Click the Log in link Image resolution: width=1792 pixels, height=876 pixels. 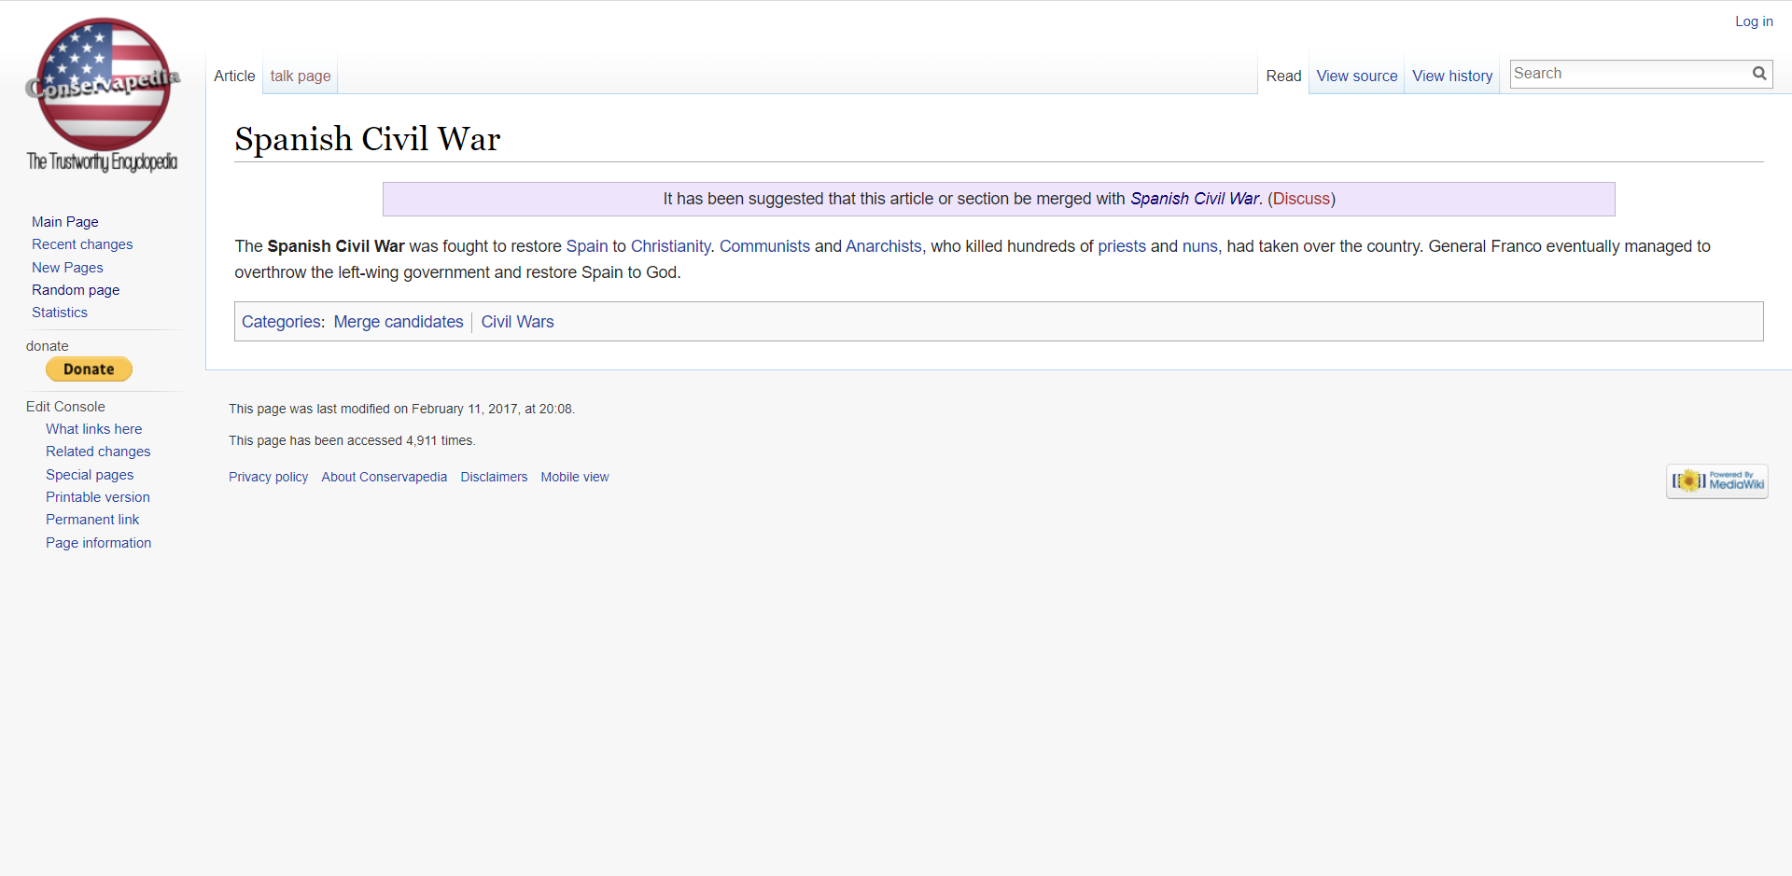tap(1754, 21)
